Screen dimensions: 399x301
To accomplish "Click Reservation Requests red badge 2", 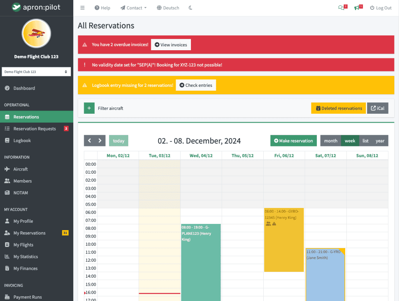I will click(66, 128).
